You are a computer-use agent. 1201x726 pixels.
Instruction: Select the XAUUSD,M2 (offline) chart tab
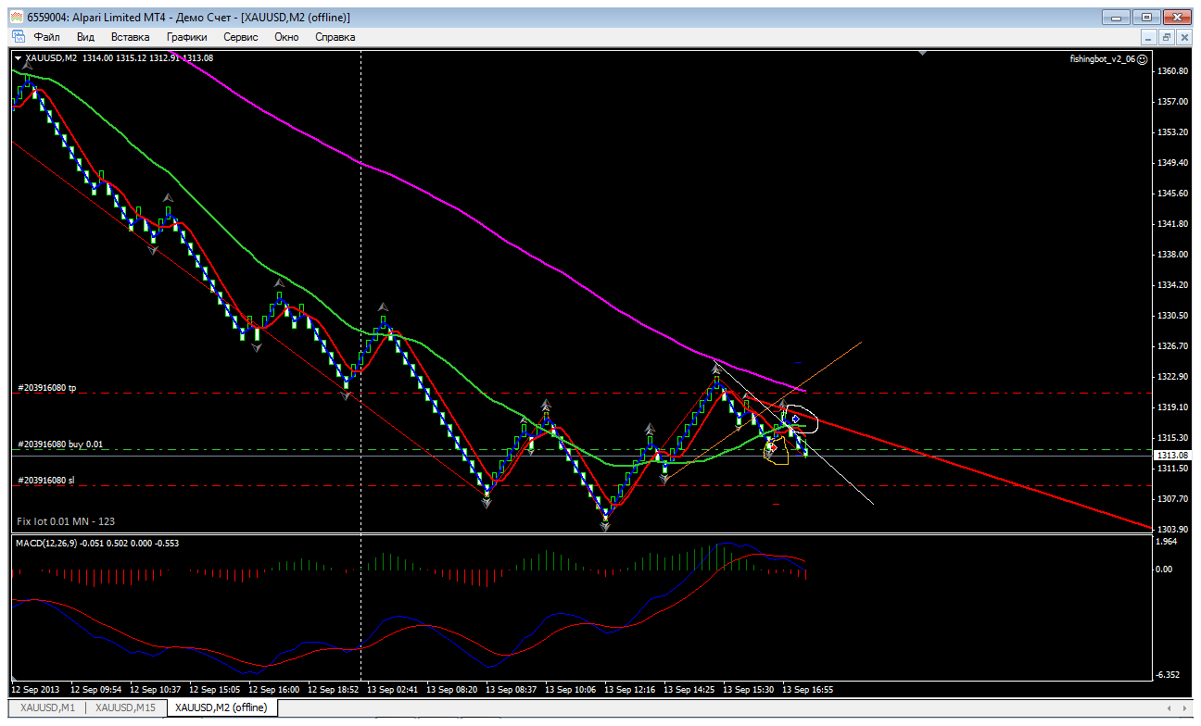[221, 707]
